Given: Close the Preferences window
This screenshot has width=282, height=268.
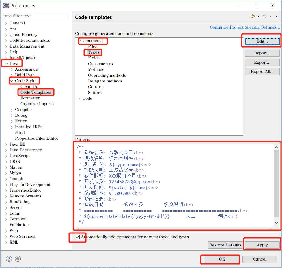Looking at the screenshot, I should click(273, 5).
